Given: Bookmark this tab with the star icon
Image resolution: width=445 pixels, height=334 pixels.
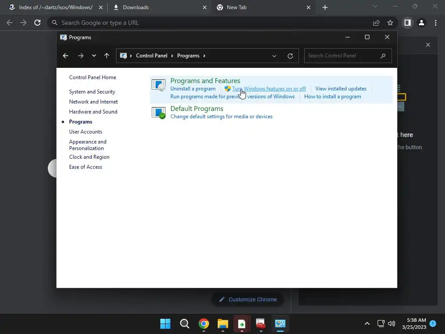Looking at the screenshot, I should tap(390, 23).
